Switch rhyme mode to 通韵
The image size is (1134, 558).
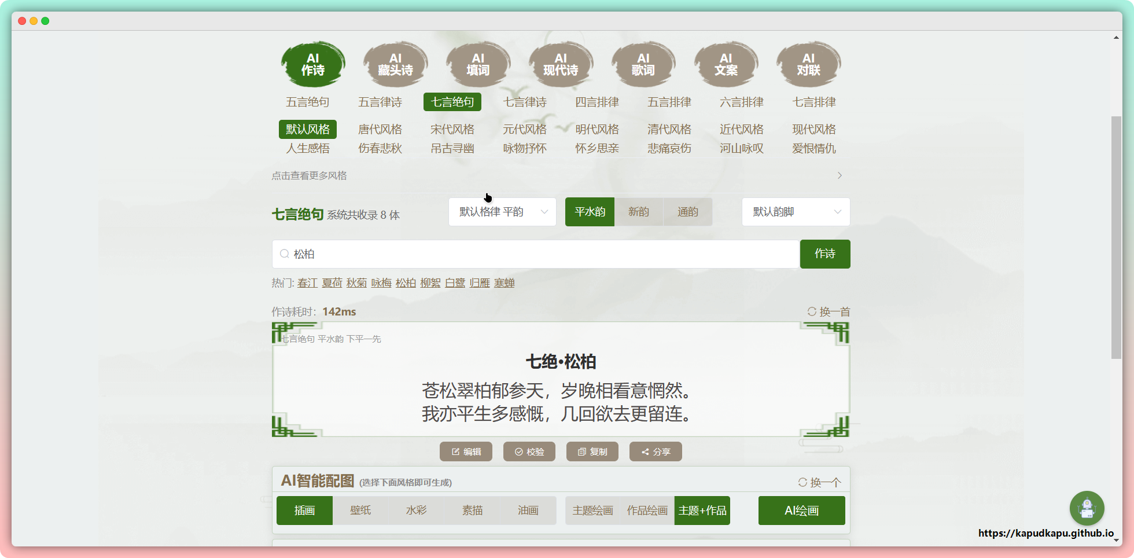687,212
